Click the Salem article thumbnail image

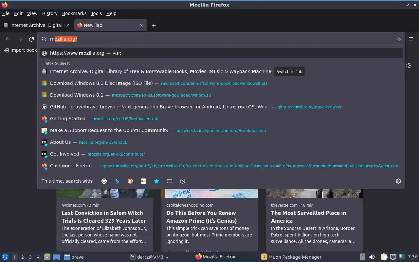(x=105, y=193)
